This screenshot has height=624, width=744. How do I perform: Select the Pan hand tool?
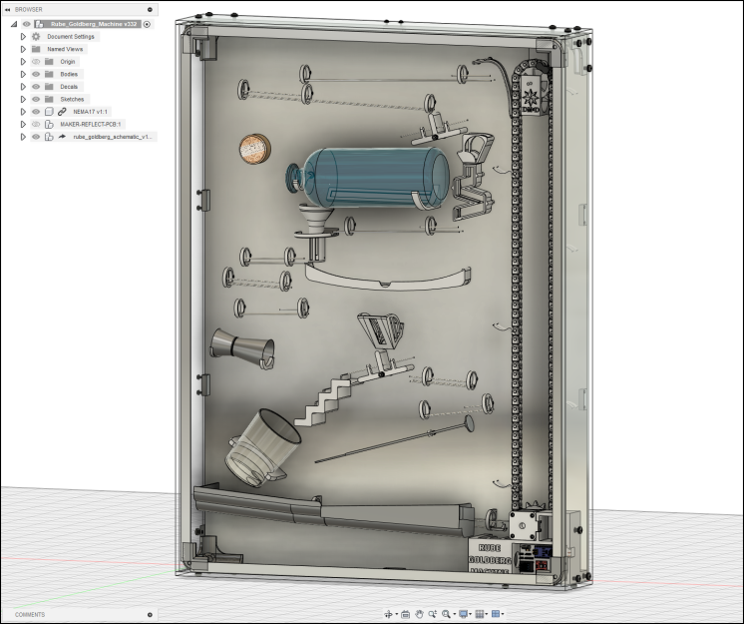419,614
